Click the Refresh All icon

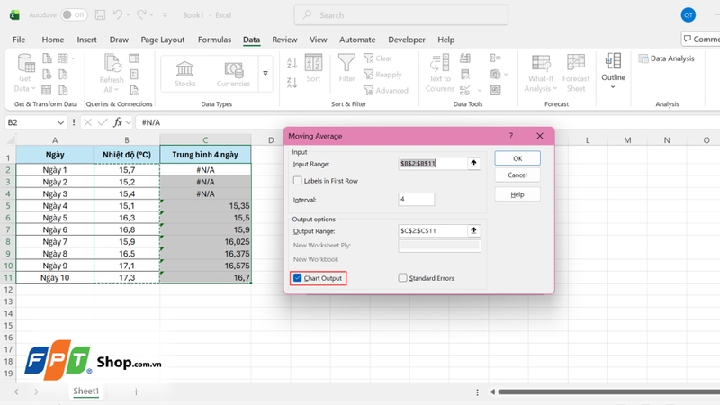[112, 66]
